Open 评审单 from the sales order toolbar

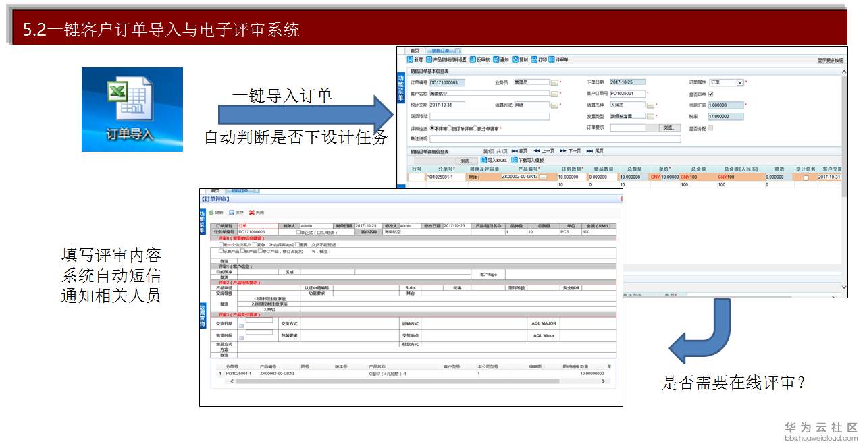[x=558, y=60]
